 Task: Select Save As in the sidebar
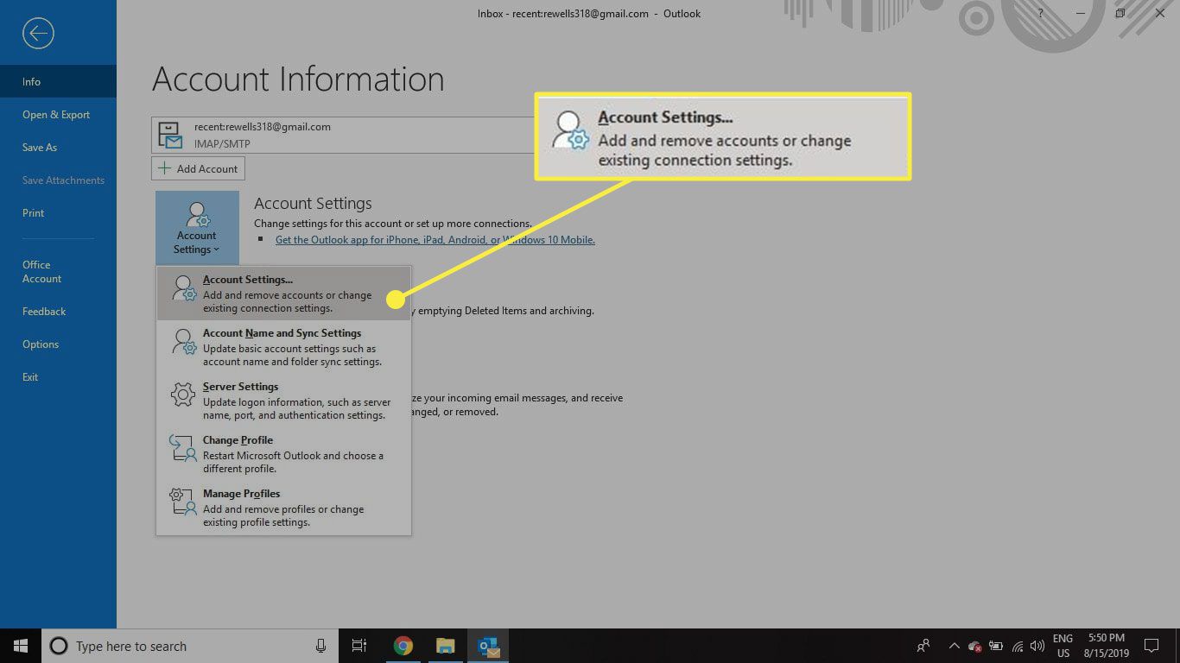coord(58,147)
